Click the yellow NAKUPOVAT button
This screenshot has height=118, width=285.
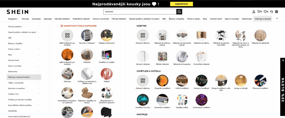[x=181, y=4]
